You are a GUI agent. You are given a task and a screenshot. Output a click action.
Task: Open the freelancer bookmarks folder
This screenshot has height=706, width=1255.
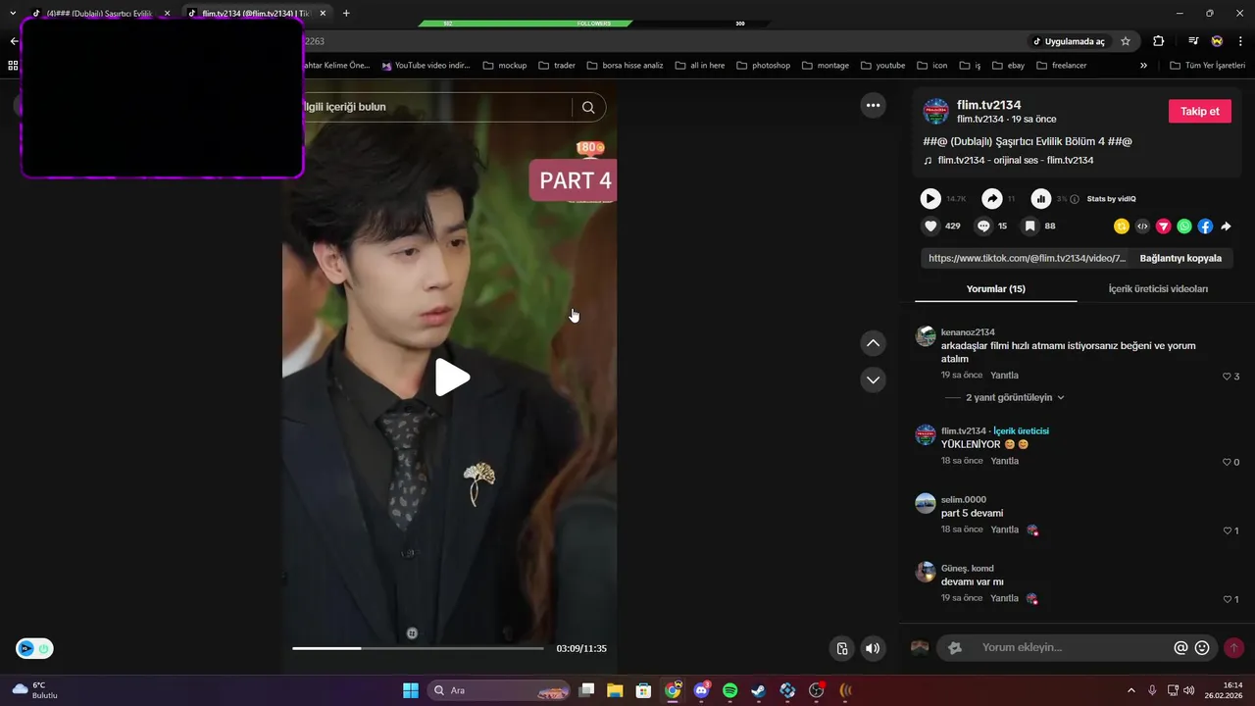[x=1060, y=66]
